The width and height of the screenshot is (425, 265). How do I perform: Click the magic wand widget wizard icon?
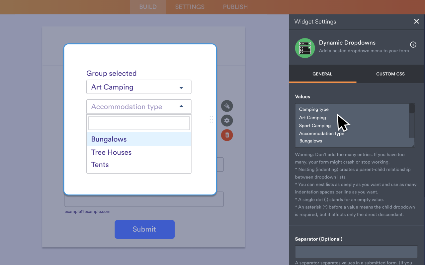pos(227,106)
